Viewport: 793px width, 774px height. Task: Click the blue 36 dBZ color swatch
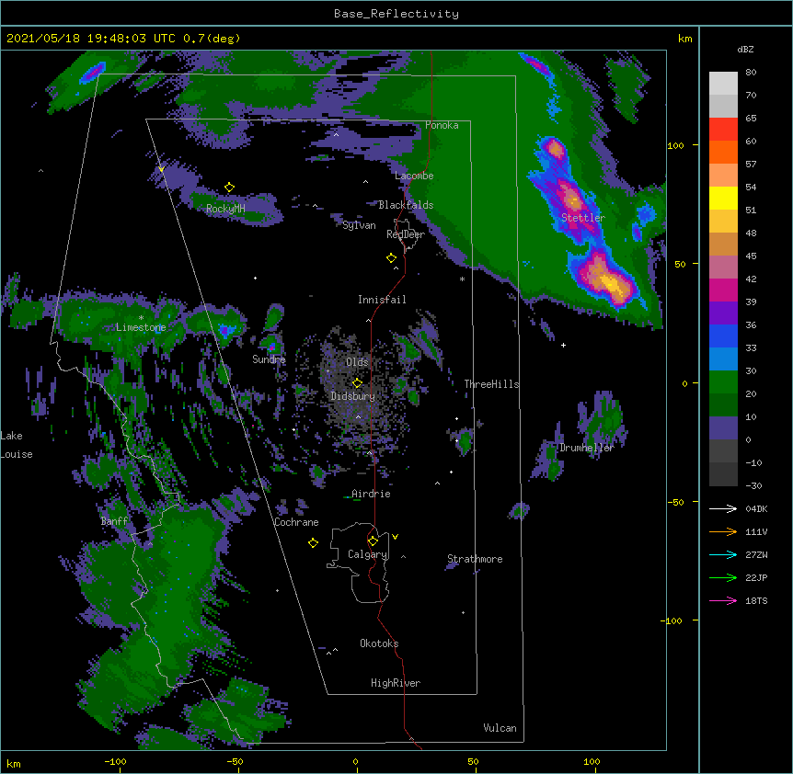pyautogui.click(x=723, y=336)
